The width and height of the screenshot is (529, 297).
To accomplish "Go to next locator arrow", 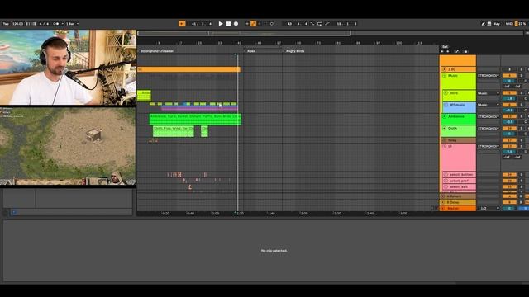I will [448, 51].
